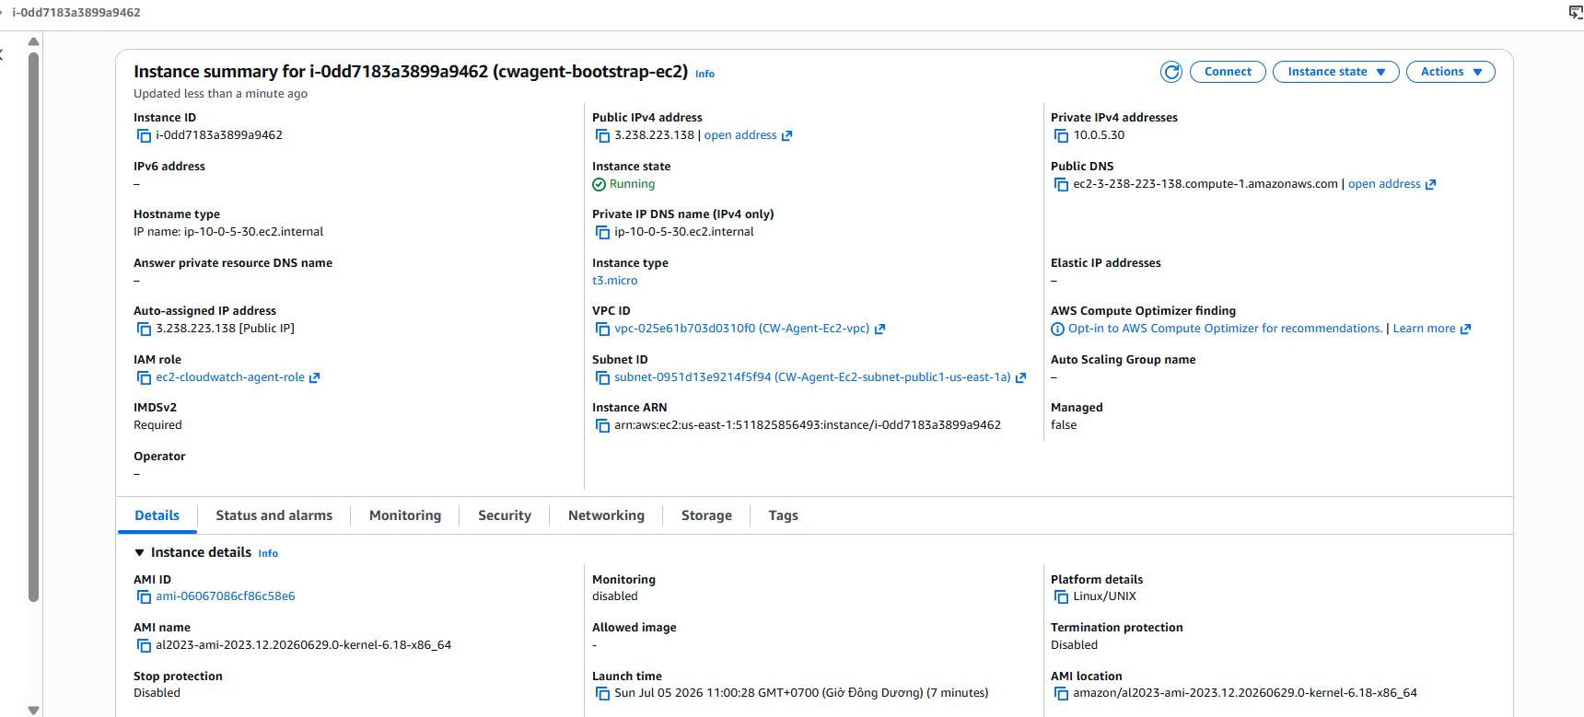
Task: Collapse the Instance details section
Action: click(x=139, y=553)
